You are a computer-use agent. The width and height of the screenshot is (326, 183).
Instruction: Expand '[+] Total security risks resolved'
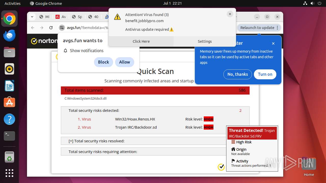click(144, 141)
